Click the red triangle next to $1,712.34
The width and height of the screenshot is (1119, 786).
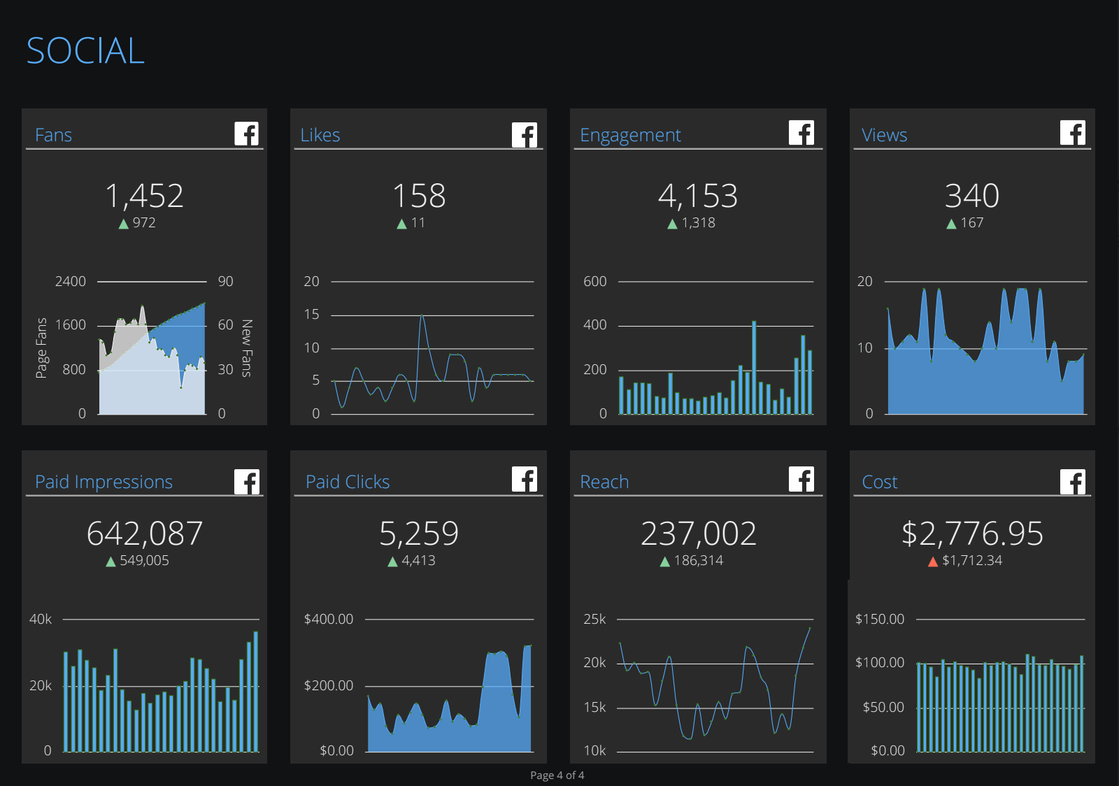(x=934, y=560)
